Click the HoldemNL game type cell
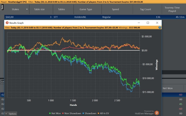Viewport: 186px width, 116px height. (80, 17)
